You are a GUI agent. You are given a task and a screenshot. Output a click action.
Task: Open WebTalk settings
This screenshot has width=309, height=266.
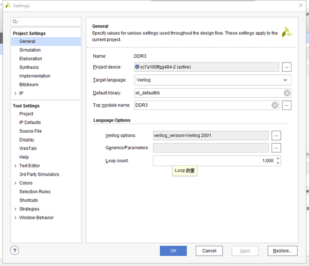coord(28,148)
